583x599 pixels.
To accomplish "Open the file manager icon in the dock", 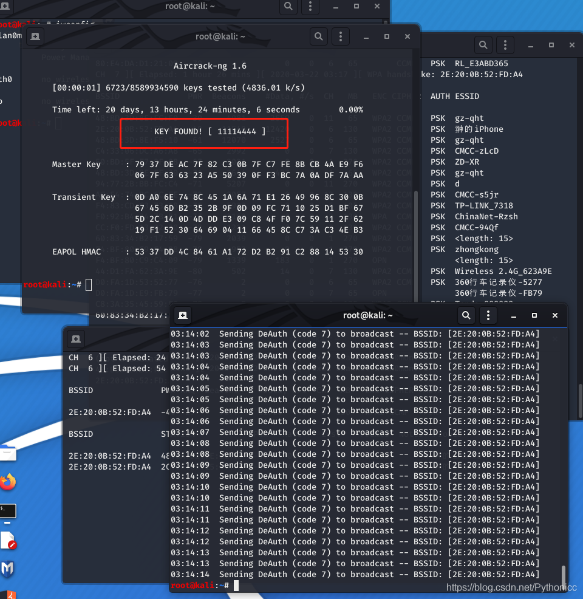I will 8,453.
